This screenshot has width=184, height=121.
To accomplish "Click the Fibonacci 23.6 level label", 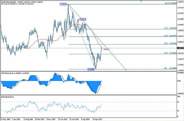I will (170, 53).
